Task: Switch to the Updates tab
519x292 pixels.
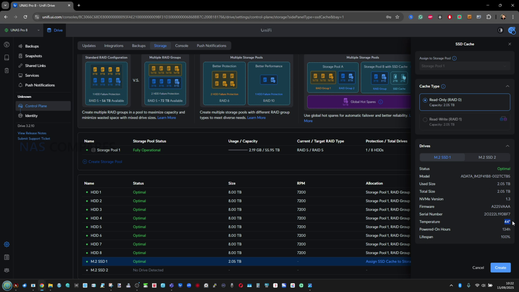Action: point(89,46)
